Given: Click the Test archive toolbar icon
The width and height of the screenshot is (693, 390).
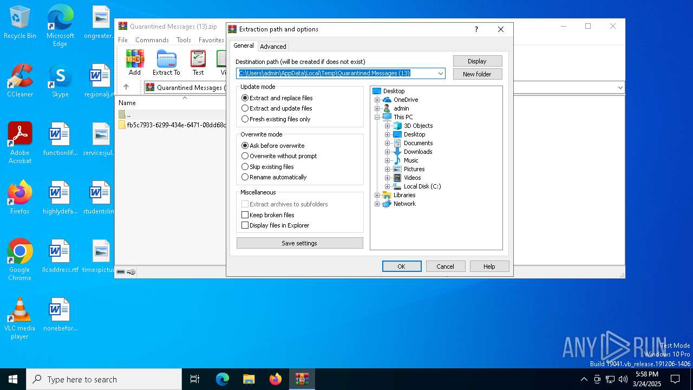Looking at the screenshot, I should 198,62.
